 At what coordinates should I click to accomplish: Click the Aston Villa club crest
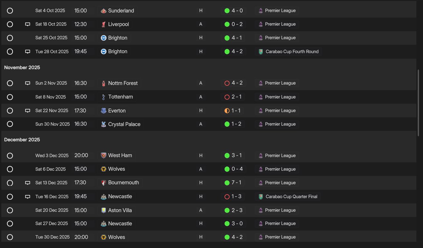click(x=104, y=210)
